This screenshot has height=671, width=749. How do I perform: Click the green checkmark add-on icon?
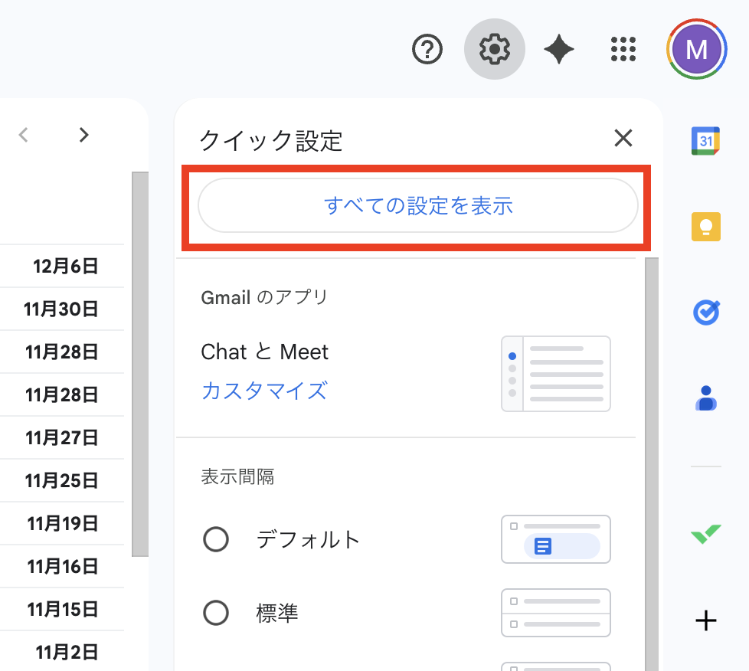click(x=705, y=534)
